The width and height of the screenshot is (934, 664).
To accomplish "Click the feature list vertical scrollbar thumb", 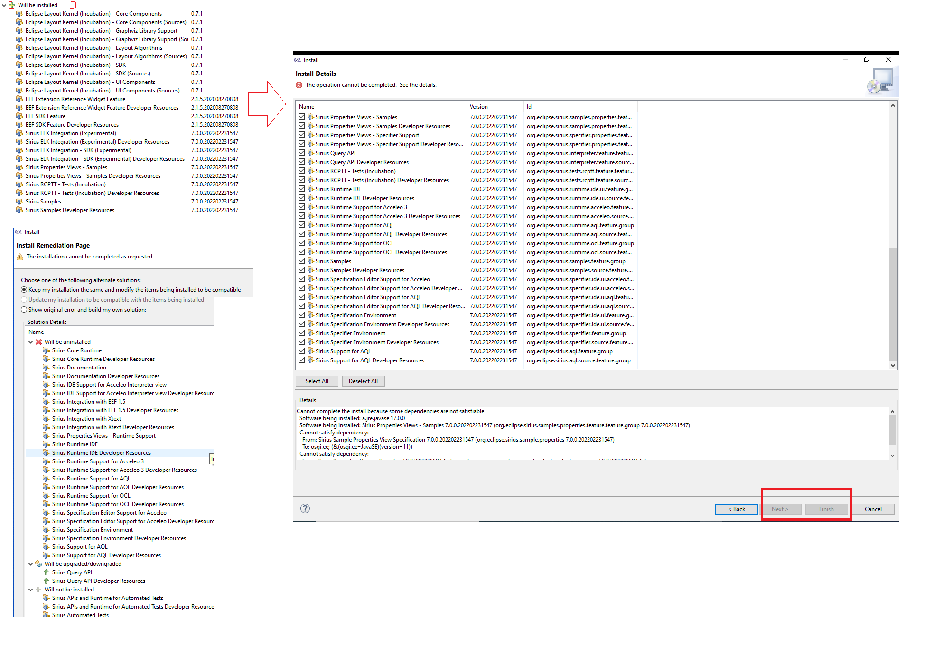I will pyautogui.click(x=893, y=304).
